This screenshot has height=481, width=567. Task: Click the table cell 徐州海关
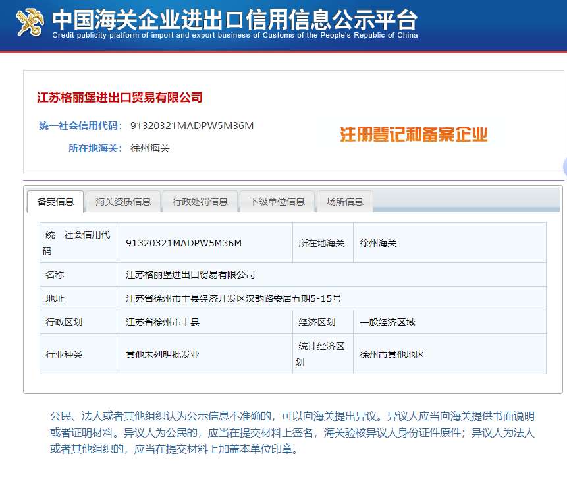[378, 243]
